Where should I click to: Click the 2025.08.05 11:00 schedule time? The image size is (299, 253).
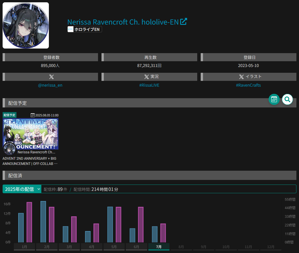pyautogui.click(x=47, y=115)
